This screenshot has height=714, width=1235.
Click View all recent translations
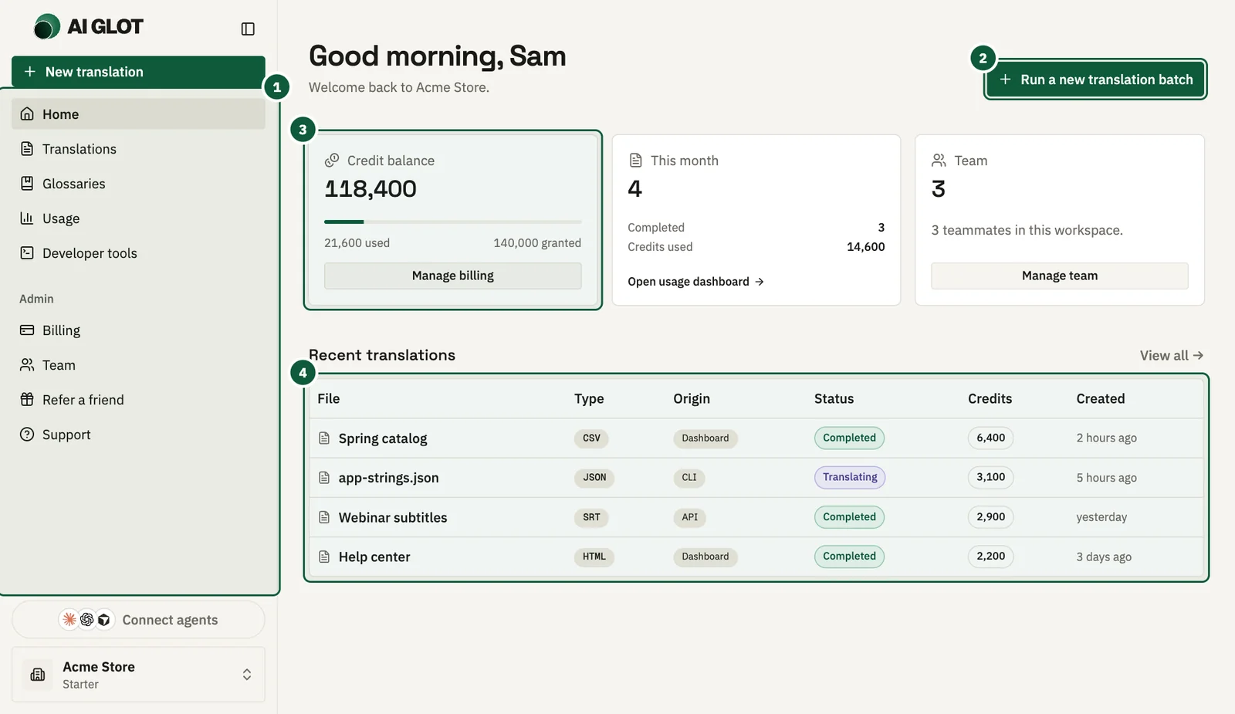pyautogui.click(x=1172, y=355)
